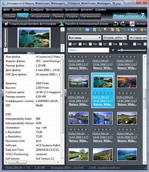Rotate the image 90° counterclockwise
Viewport: 149px width, 172px height.
coord(115,24)
